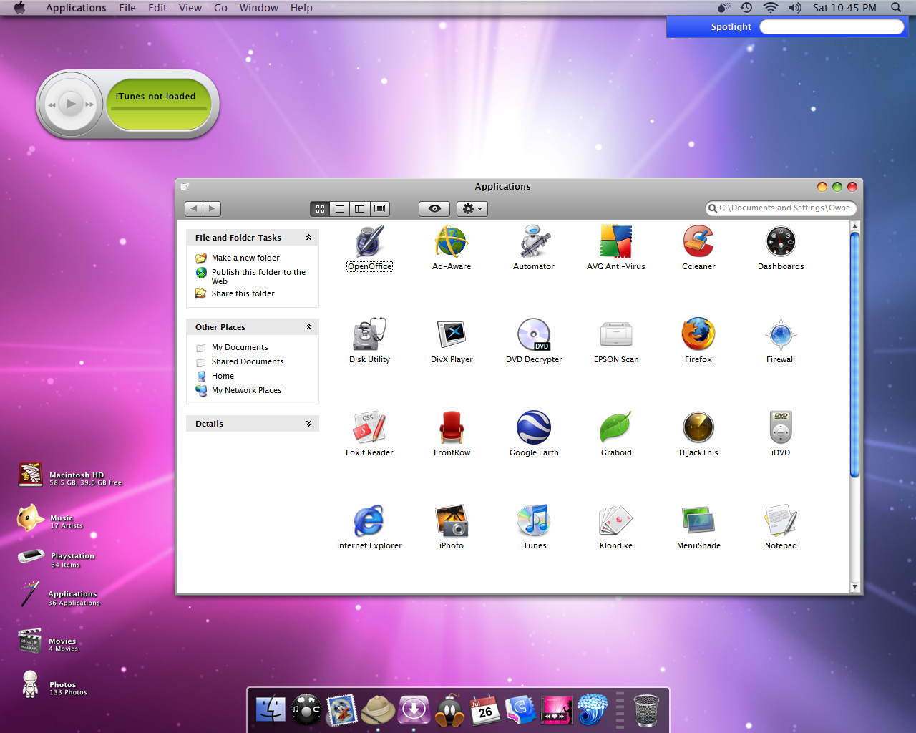Image resolution: width=916 pixels, height=733 pixels.
Task: Launch Ad-Aware from the Applications window
Action: (x=452, y=242)
